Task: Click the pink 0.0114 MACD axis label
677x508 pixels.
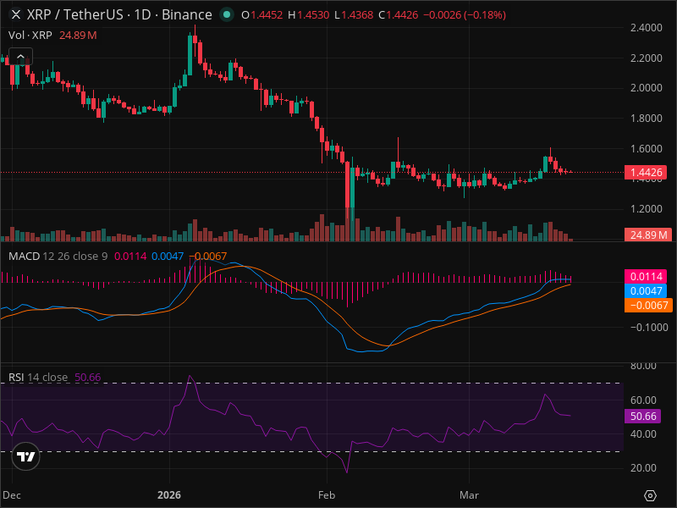Action: point(646,277)
